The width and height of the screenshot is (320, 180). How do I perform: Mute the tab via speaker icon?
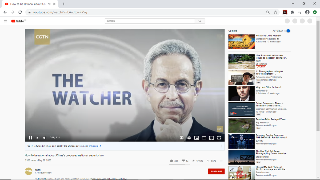pyautogui.click(x=50, y=4)
